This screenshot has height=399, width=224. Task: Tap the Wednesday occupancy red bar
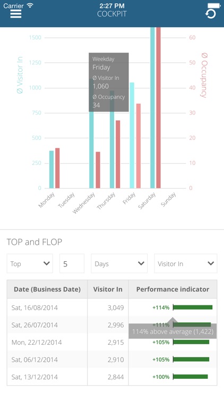click(x=98, y=170)
